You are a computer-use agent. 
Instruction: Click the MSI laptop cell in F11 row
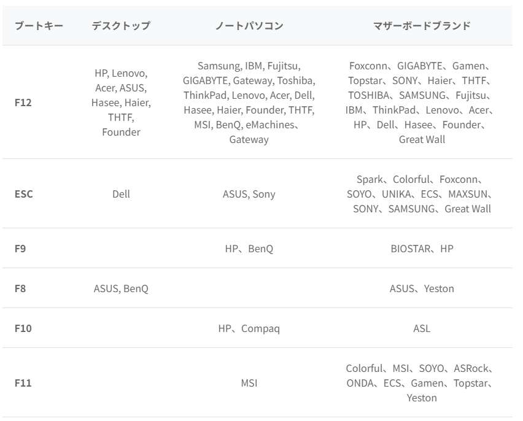pyautogui.click(x=249, y=383)
